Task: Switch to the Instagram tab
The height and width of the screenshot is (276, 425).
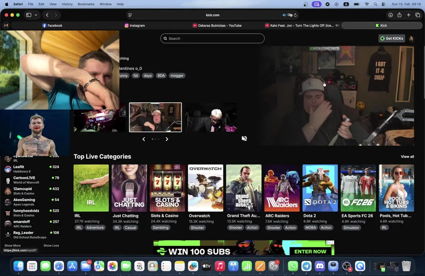Action: pyautogui.click(x=135, y=25)
